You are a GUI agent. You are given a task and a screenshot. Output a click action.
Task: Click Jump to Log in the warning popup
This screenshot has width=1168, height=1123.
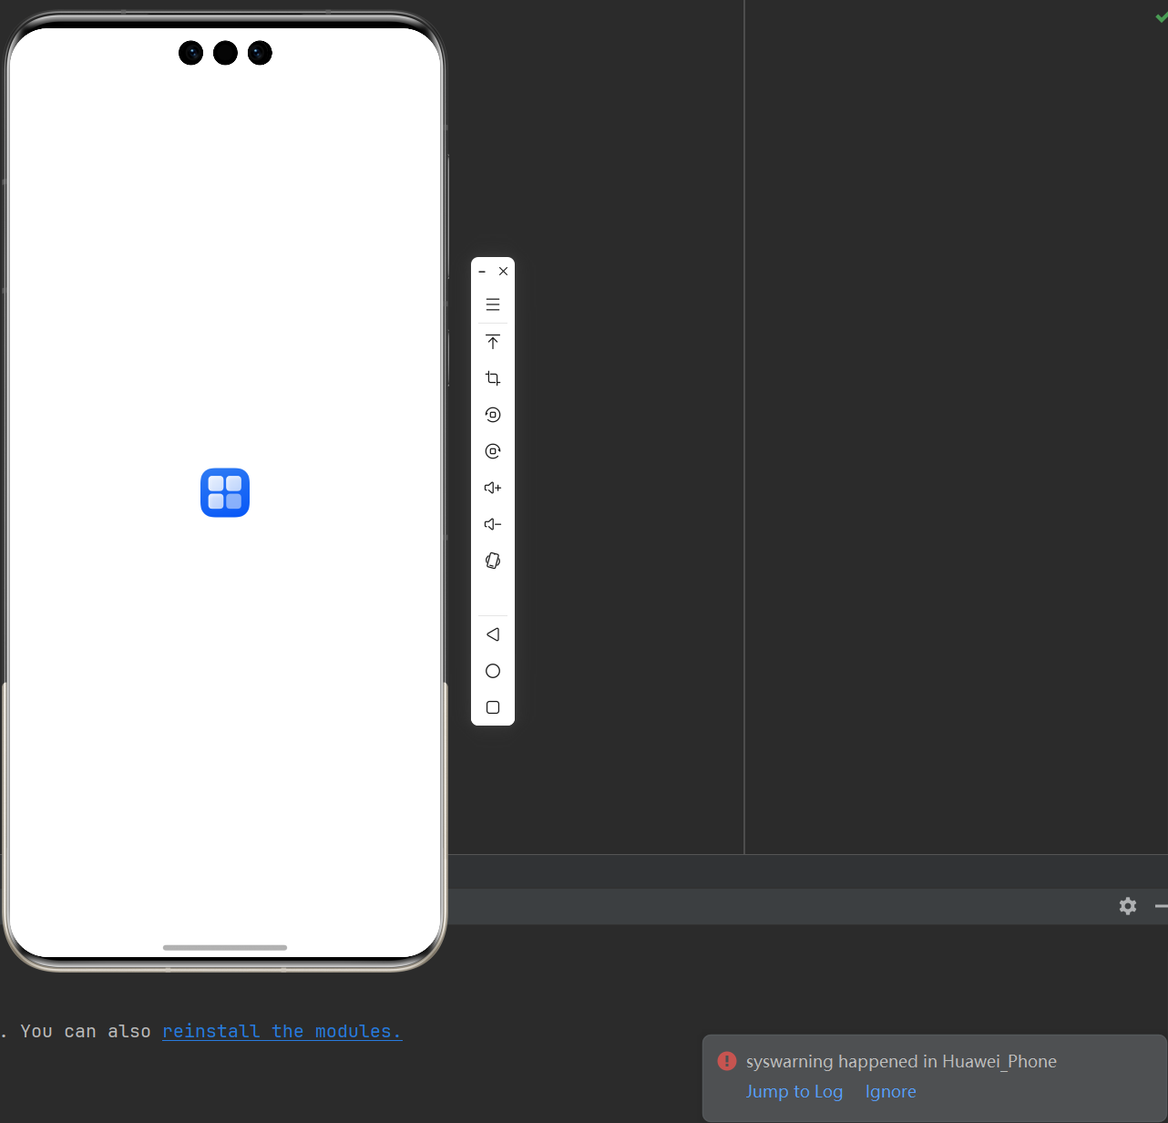pos(794,1091)
